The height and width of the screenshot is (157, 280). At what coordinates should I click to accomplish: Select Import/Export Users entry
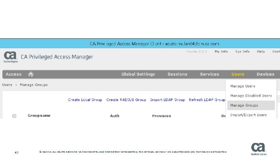pyautogui.click(x=251, y=115)
